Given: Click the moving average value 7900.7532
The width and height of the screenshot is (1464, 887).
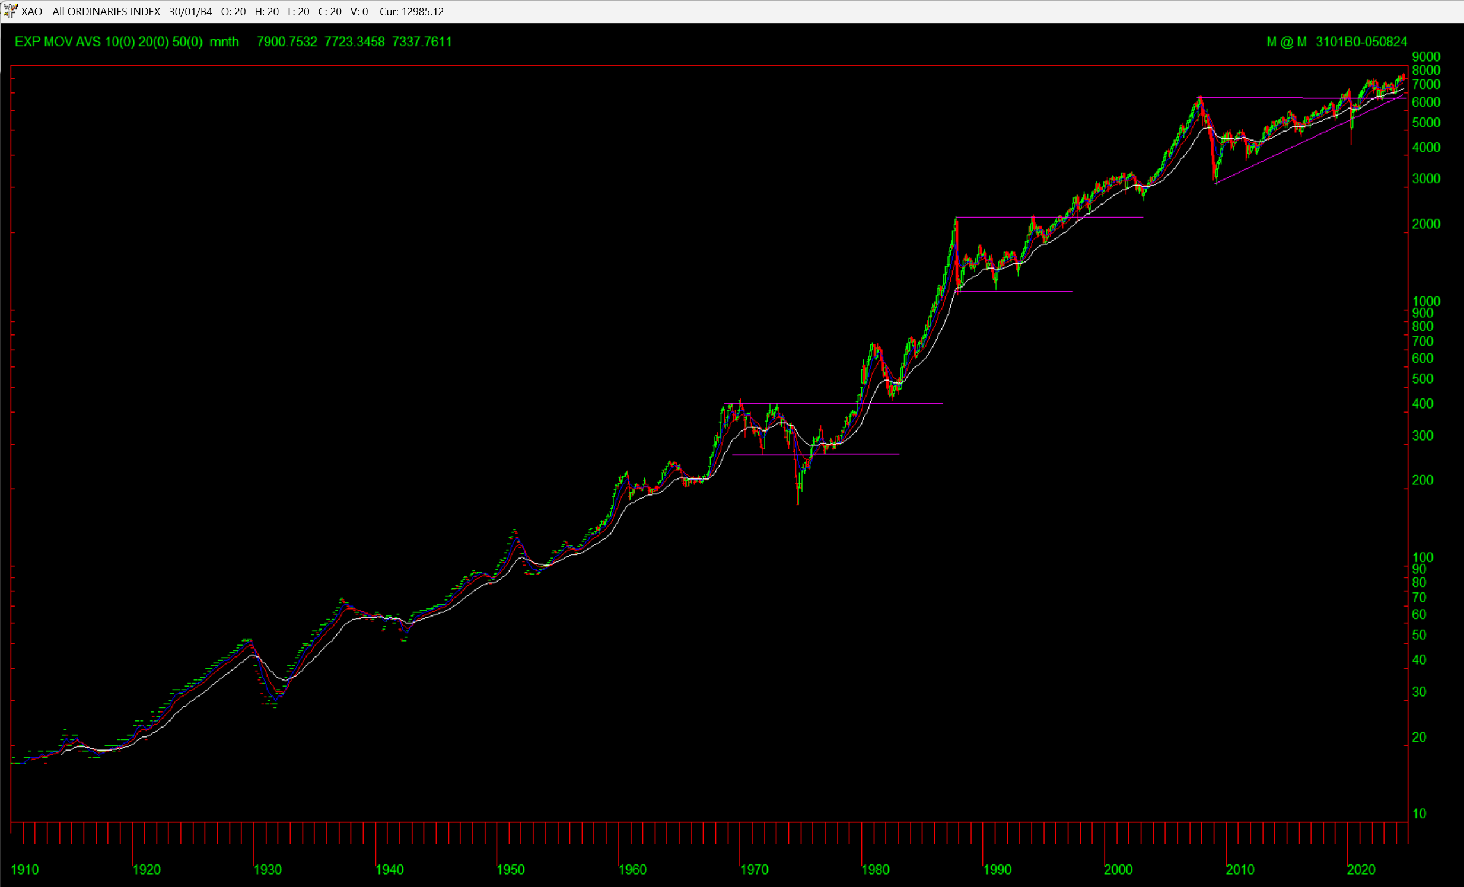Looking at the screenshot, I should [x=287, y=42].
